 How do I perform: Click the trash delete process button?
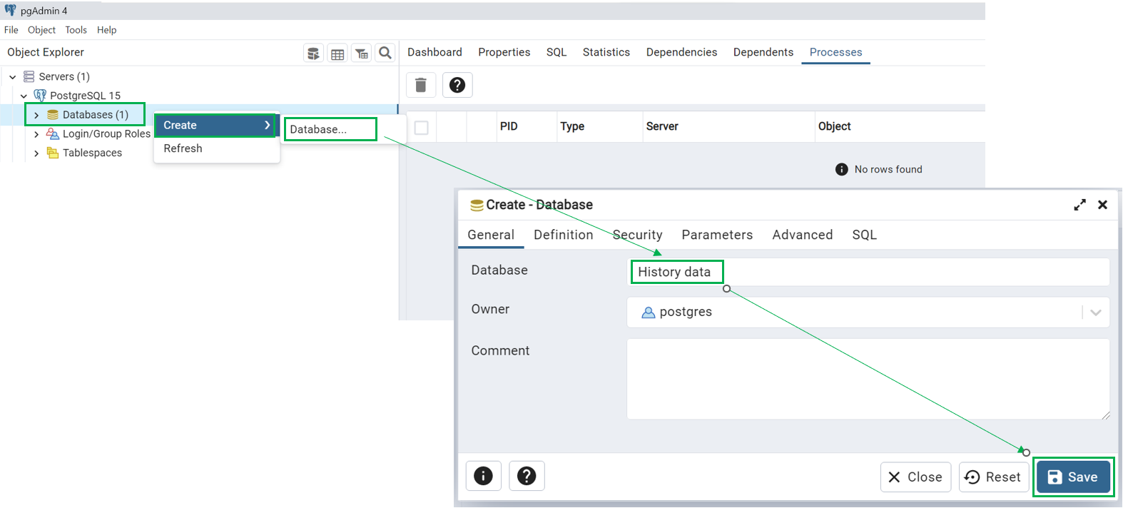point(421,85)
